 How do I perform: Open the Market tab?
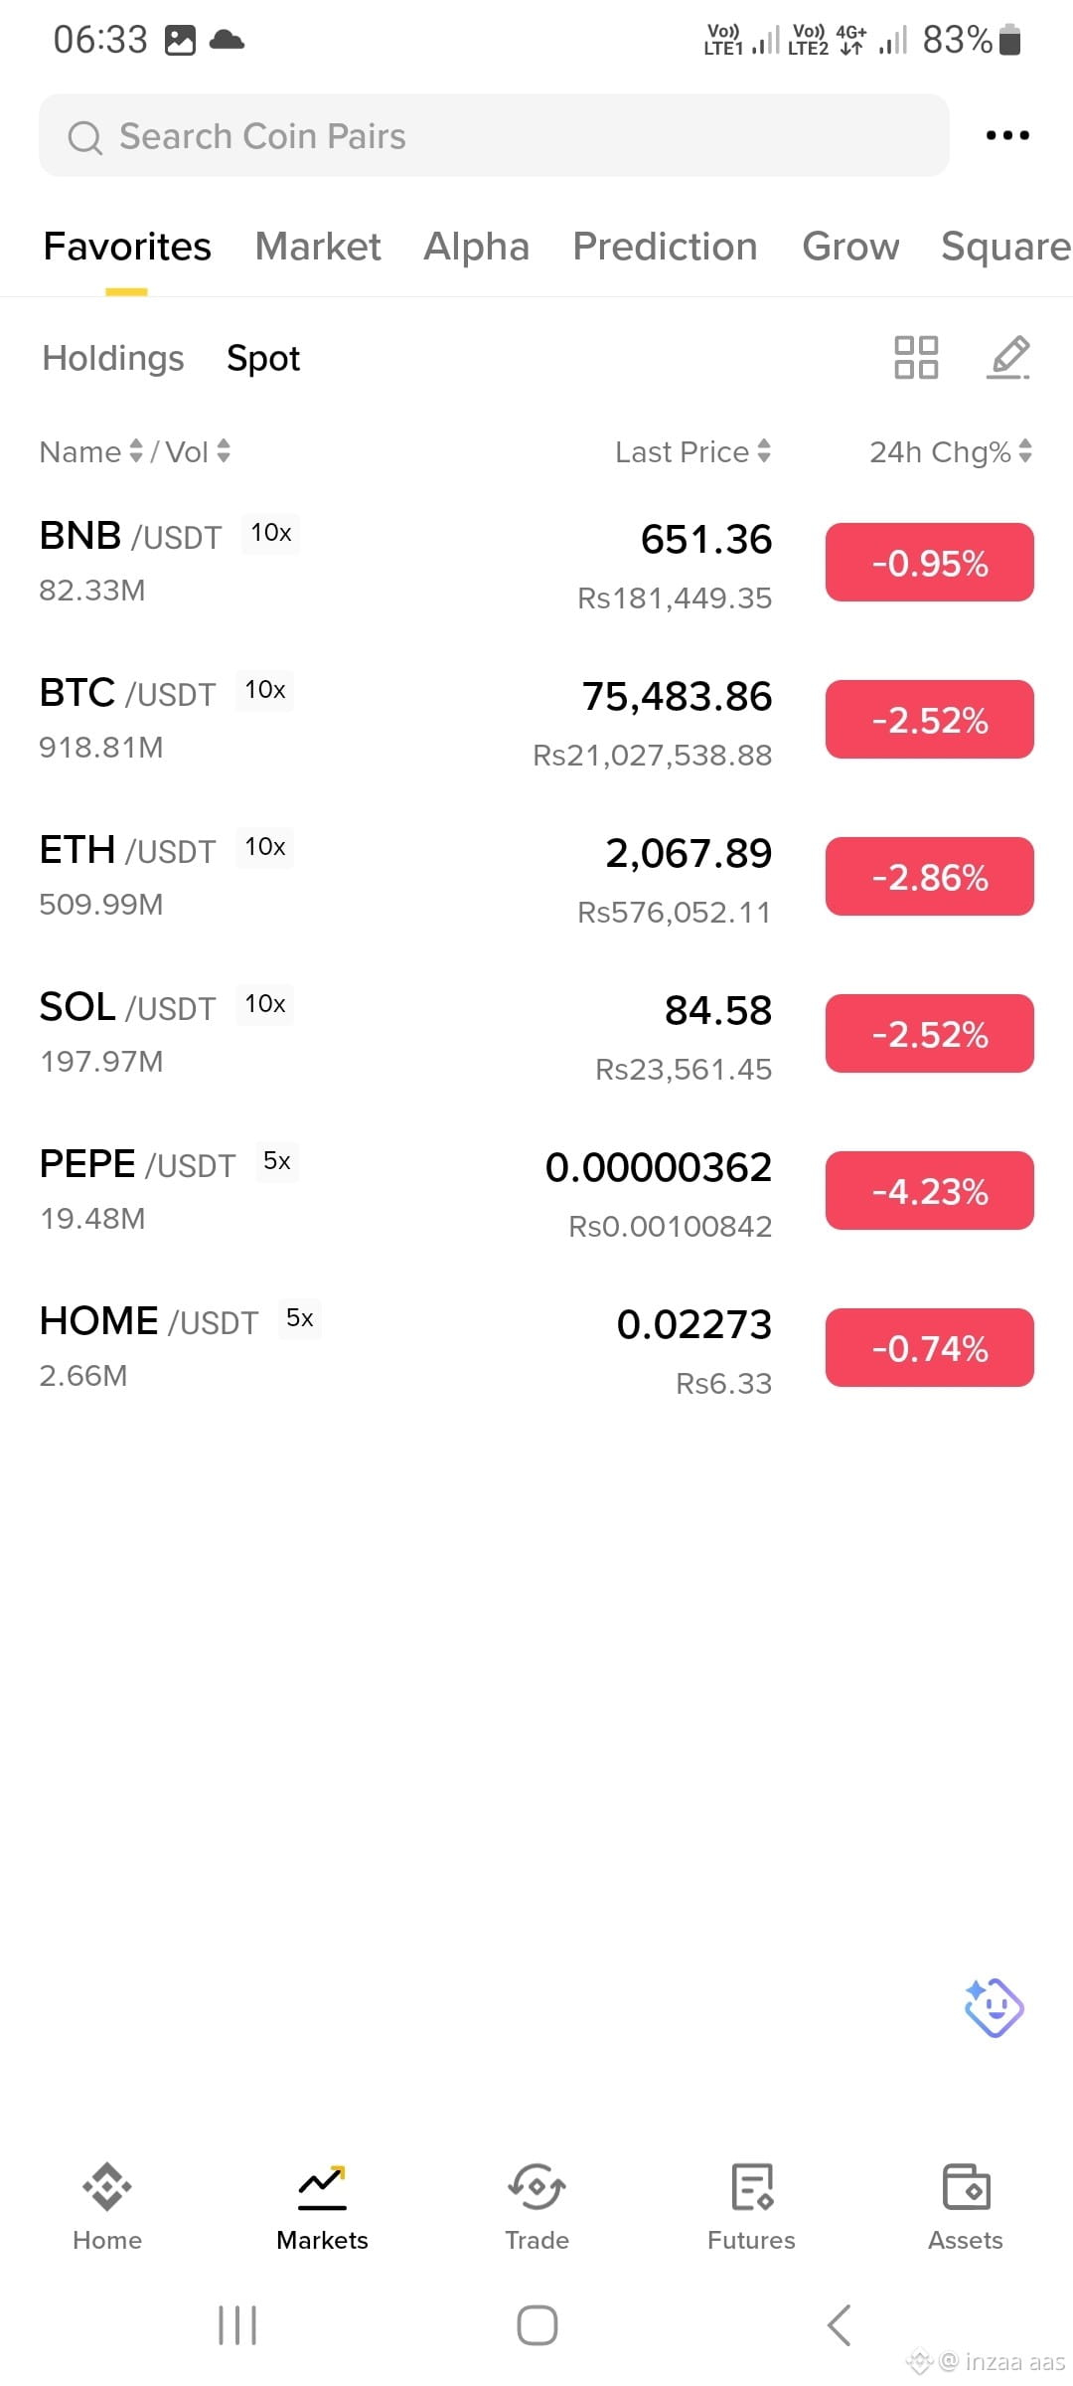[318, 247]
